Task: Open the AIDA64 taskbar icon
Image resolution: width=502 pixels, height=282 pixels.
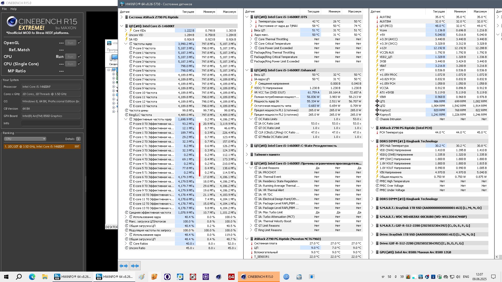Action: pyautogui.click(x=231, y=277)
